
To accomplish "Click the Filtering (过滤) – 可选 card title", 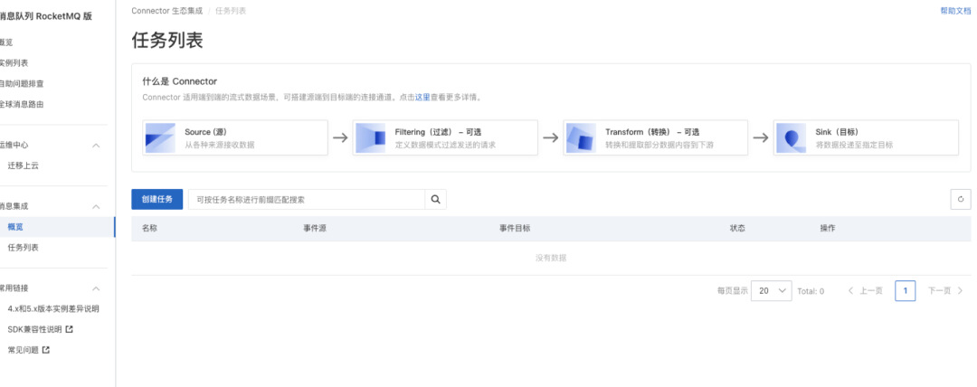I will tap(438, 132).
